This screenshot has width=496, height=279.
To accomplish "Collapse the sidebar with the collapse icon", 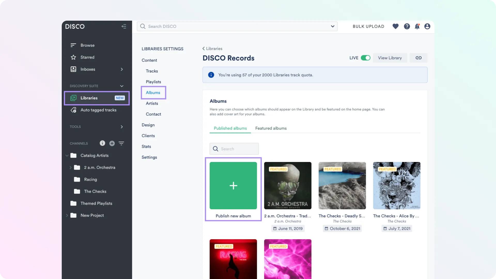I will coord(124,26).
